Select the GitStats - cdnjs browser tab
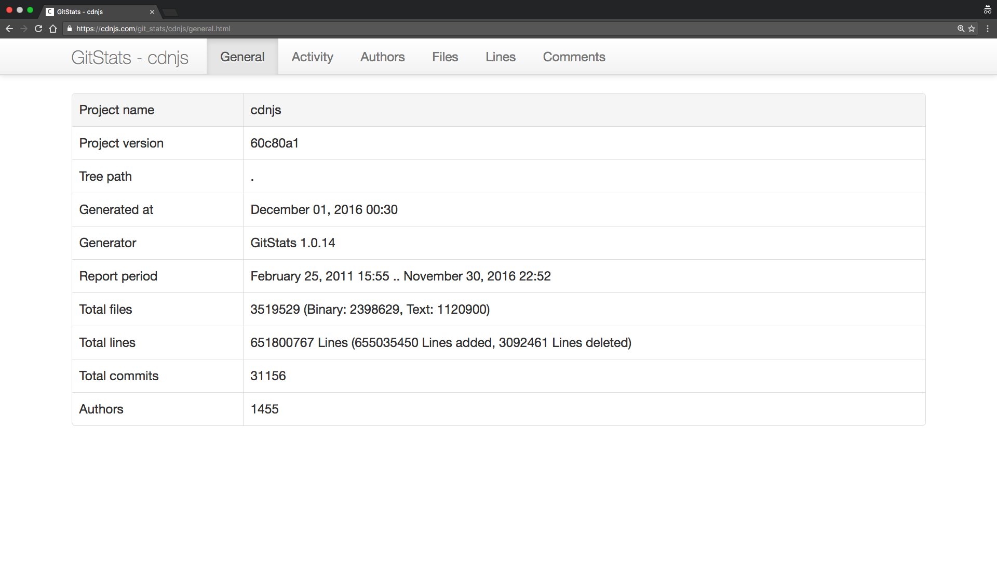The height and width of the screenshot is (561, 997). pos(100,11)
